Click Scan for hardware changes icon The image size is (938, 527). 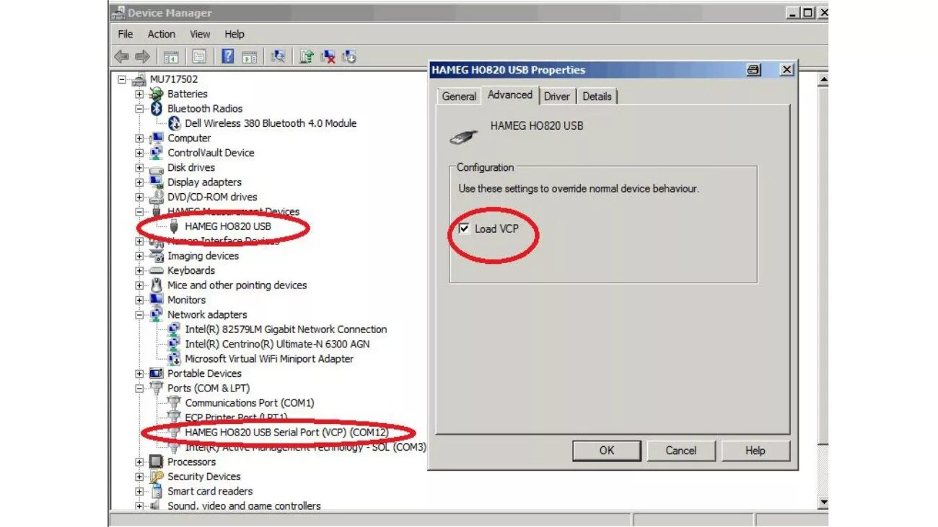(278, 57)
